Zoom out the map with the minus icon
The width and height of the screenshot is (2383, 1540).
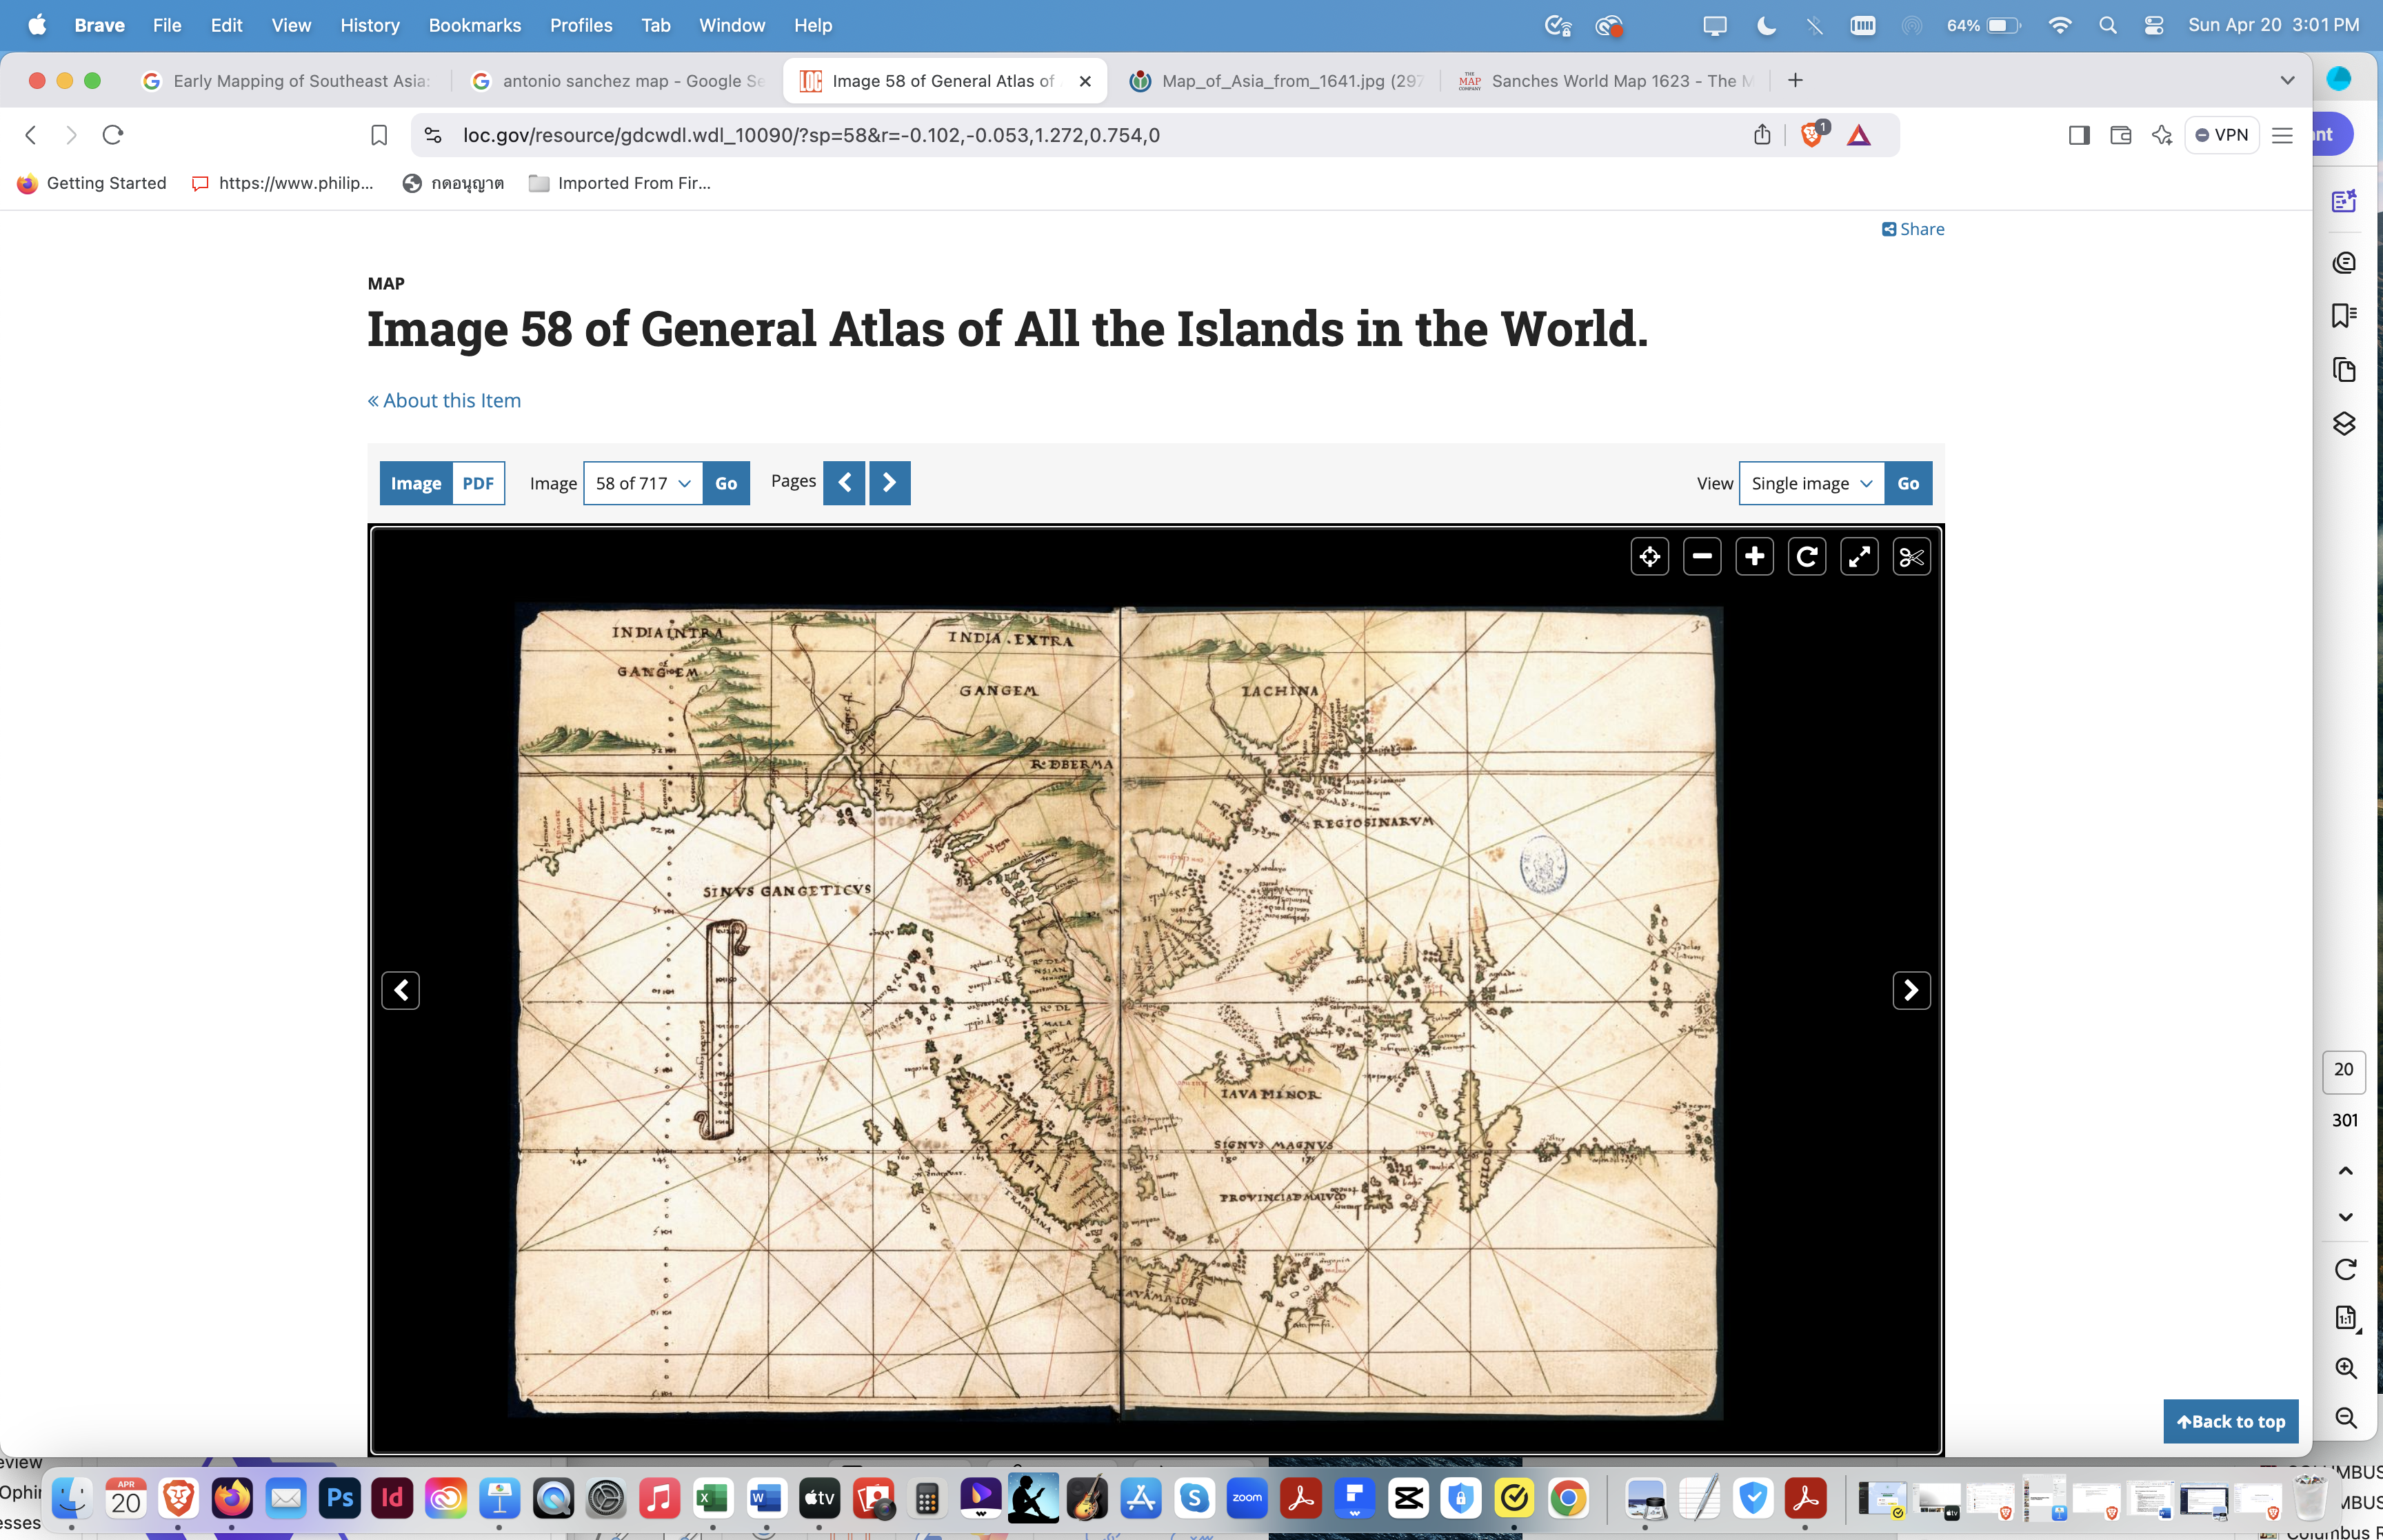(x=1702, y=557)
